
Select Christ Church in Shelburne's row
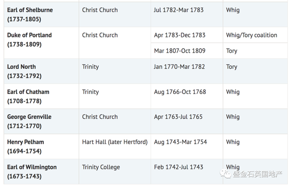pyautogui.click(x=100, y=10)
